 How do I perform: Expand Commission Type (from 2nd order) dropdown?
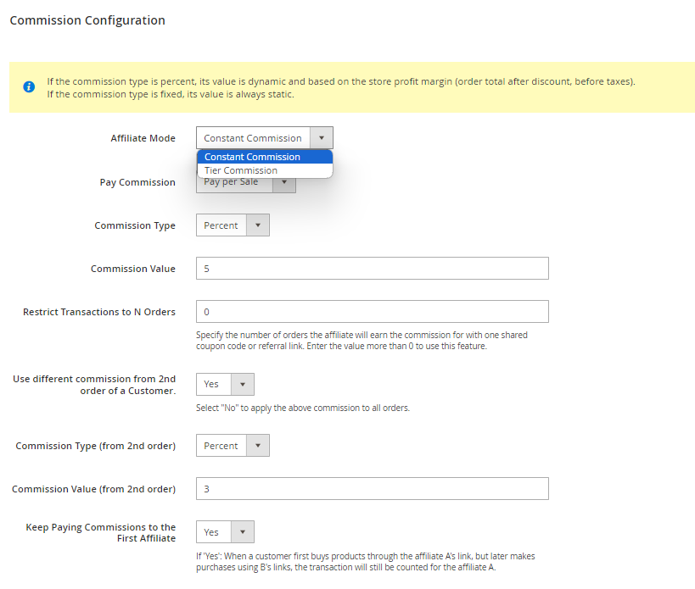pyautogui.click(x=233, y=446)
